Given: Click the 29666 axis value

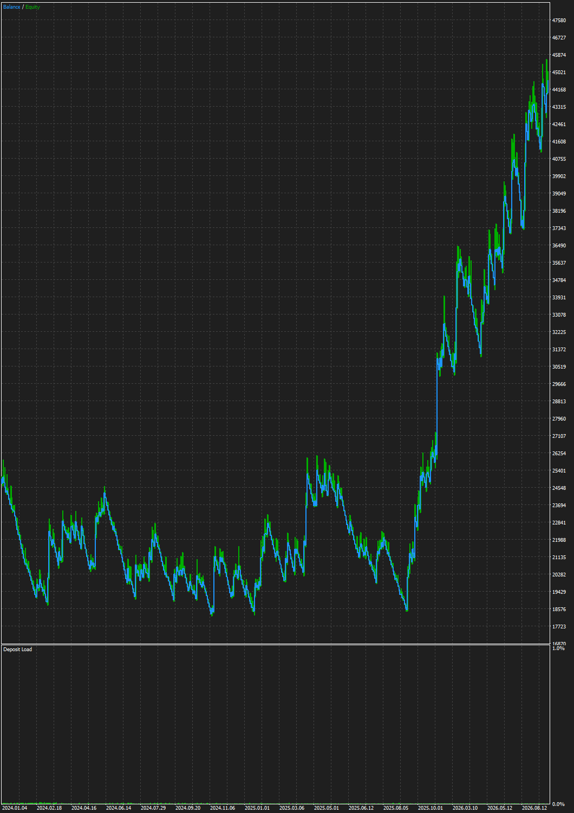Looking at the screenshot, I should (559, 384).
